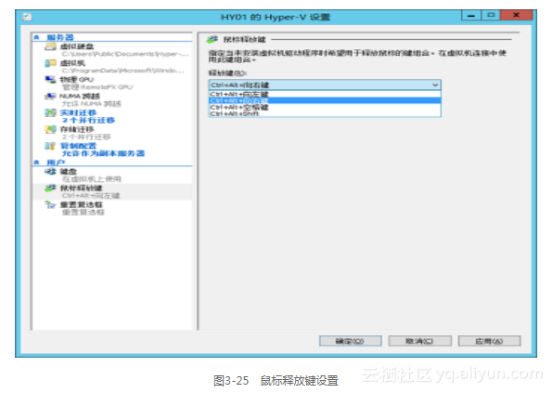Click the 允许 NUMA 跨越 subtext

[91, 104]
